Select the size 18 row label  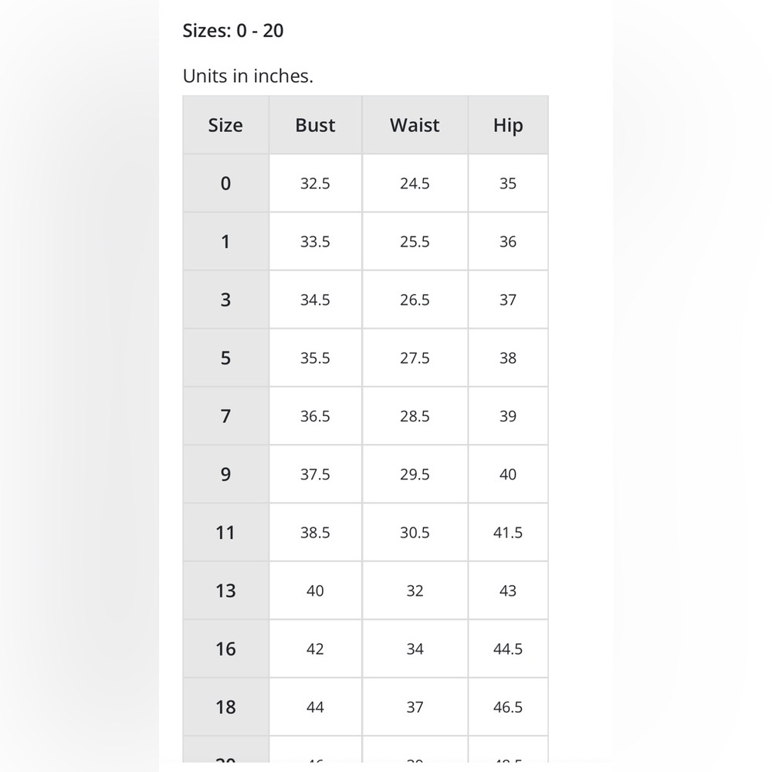pyautogui.click(x=225, y=707)
